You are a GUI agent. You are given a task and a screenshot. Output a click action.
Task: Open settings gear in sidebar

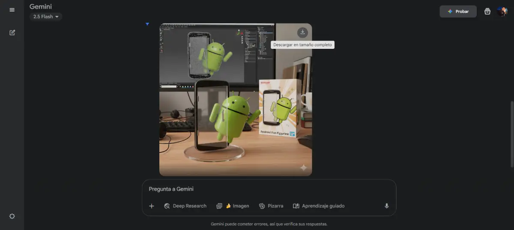(12, 216)
